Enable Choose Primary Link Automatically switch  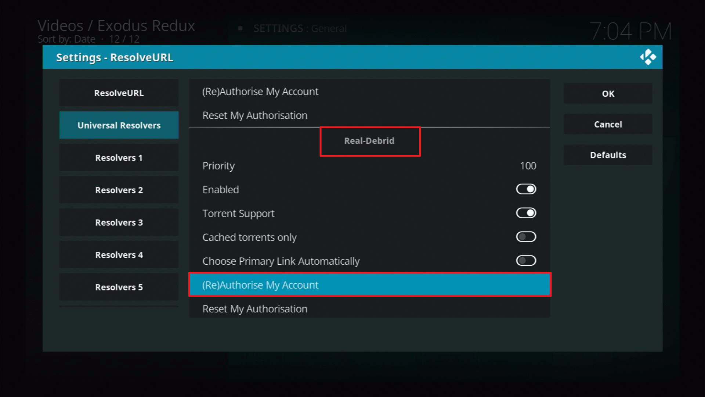click(x=526, y=261)
